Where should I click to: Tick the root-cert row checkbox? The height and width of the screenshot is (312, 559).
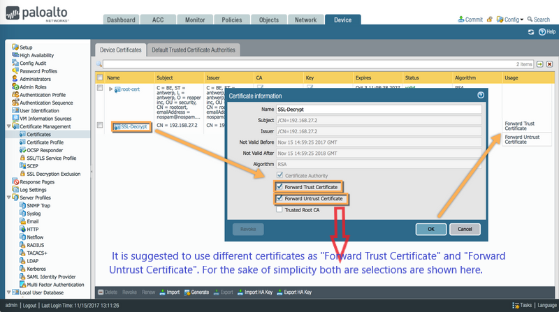(100, 88)
